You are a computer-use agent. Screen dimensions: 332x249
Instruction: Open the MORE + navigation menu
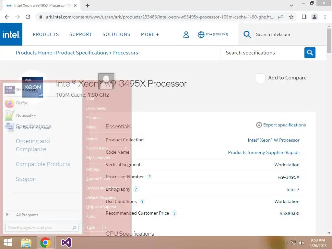(150, 34)
